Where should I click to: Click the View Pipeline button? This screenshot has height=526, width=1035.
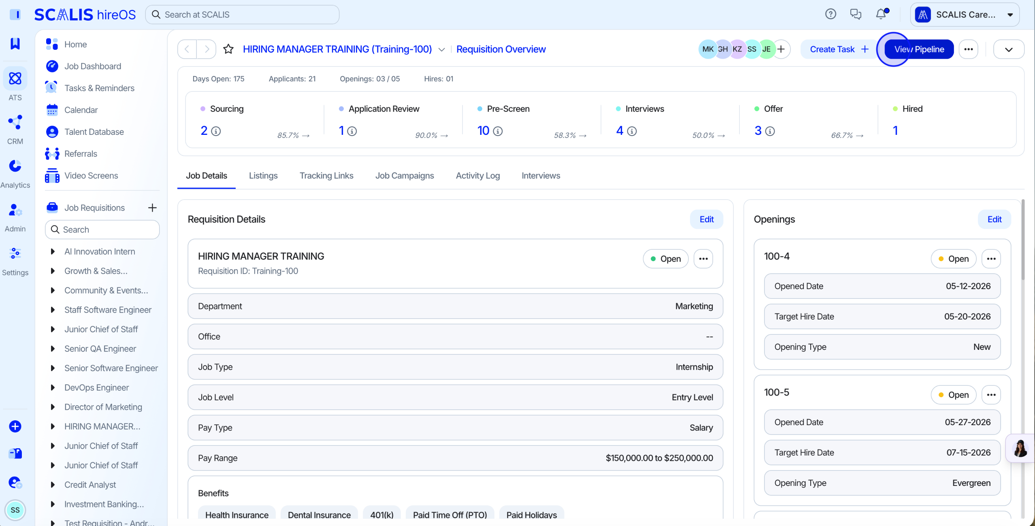coord(919,49)
